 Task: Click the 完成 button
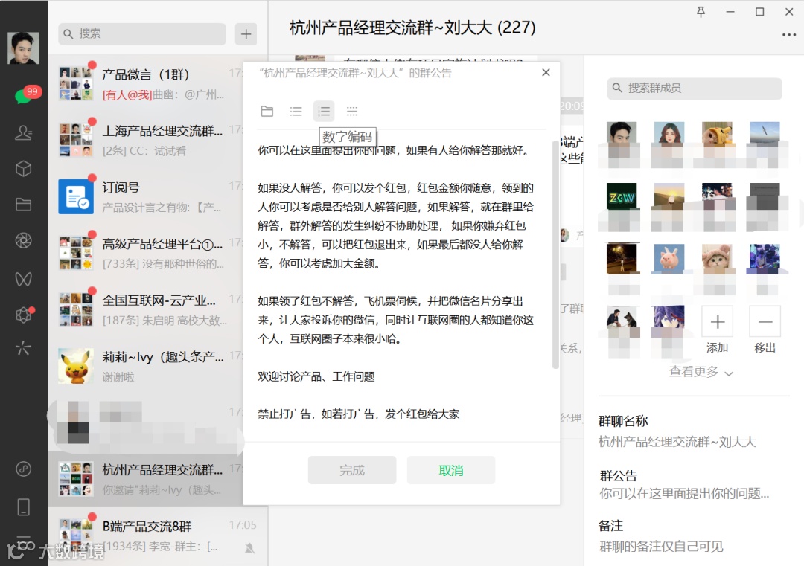(352, 470)
